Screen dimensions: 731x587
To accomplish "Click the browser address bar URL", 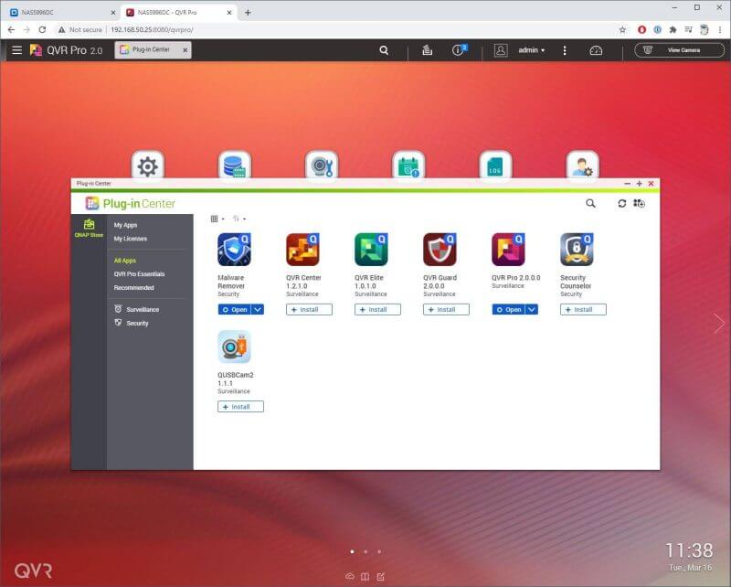I will (152, 29).
